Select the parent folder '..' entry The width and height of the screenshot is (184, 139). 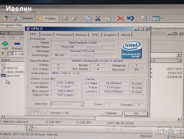pyautogui.click(x=5, y=64)
